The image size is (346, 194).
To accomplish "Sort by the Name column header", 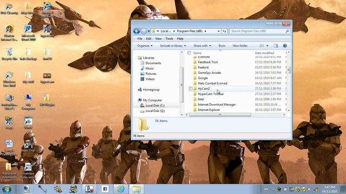I will pyautogui.click(x=197, y=53).
